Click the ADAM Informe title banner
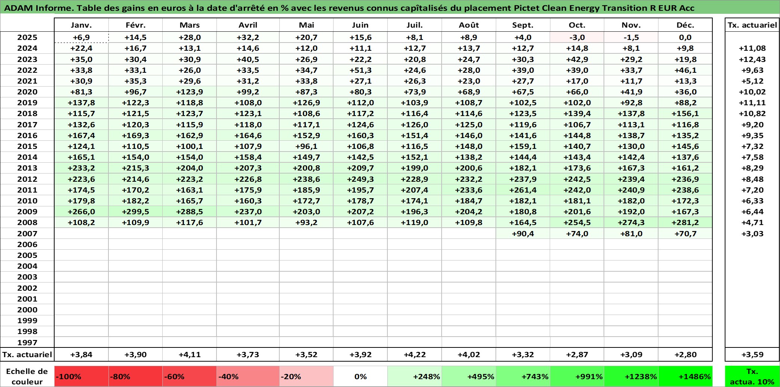The height and width of the screenshot is (387, 780). click(x=390, y=8)
